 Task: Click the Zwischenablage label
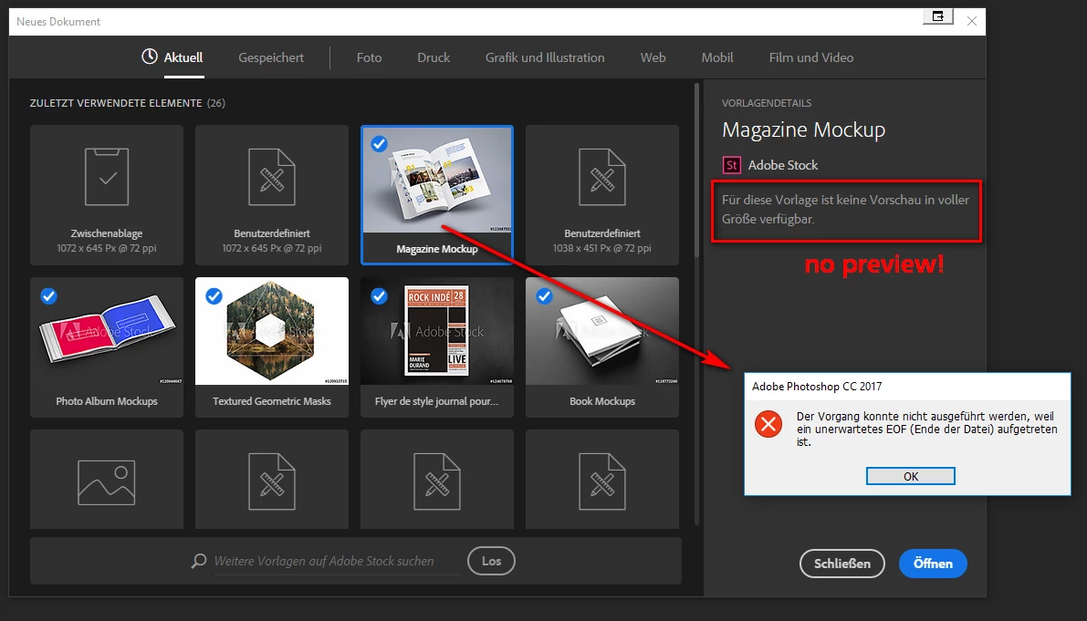click(x=107, y=233)
